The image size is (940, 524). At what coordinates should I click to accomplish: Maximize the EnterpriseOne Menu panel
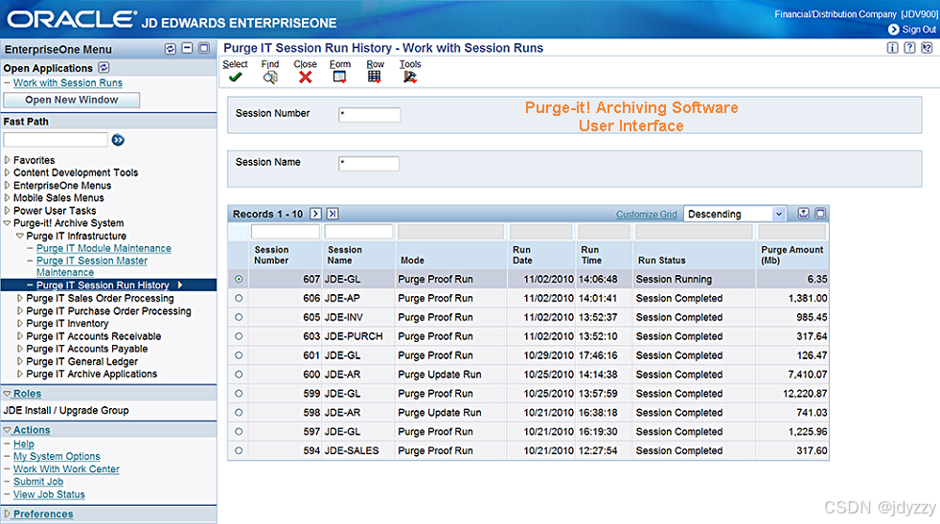pyautogui.click(x=204, y=48)
